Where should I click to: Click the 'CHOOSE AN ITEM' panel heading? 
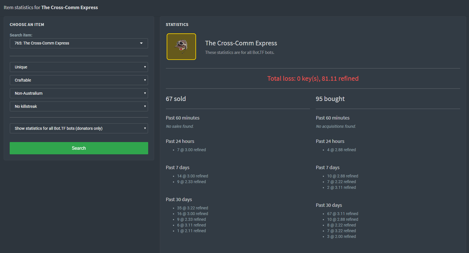pos(27,25)
